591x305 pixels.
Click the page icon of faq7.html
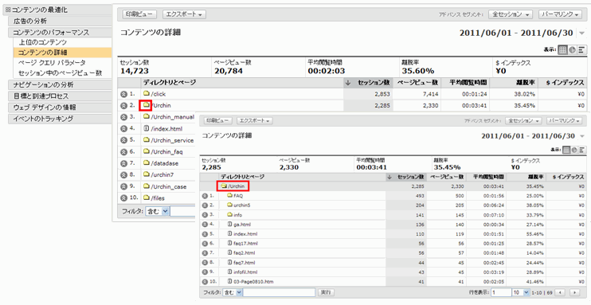[229, 263]
